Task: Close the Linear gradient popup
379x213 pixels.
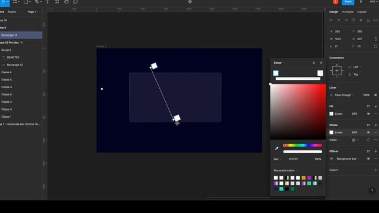Action: (321, 63)
